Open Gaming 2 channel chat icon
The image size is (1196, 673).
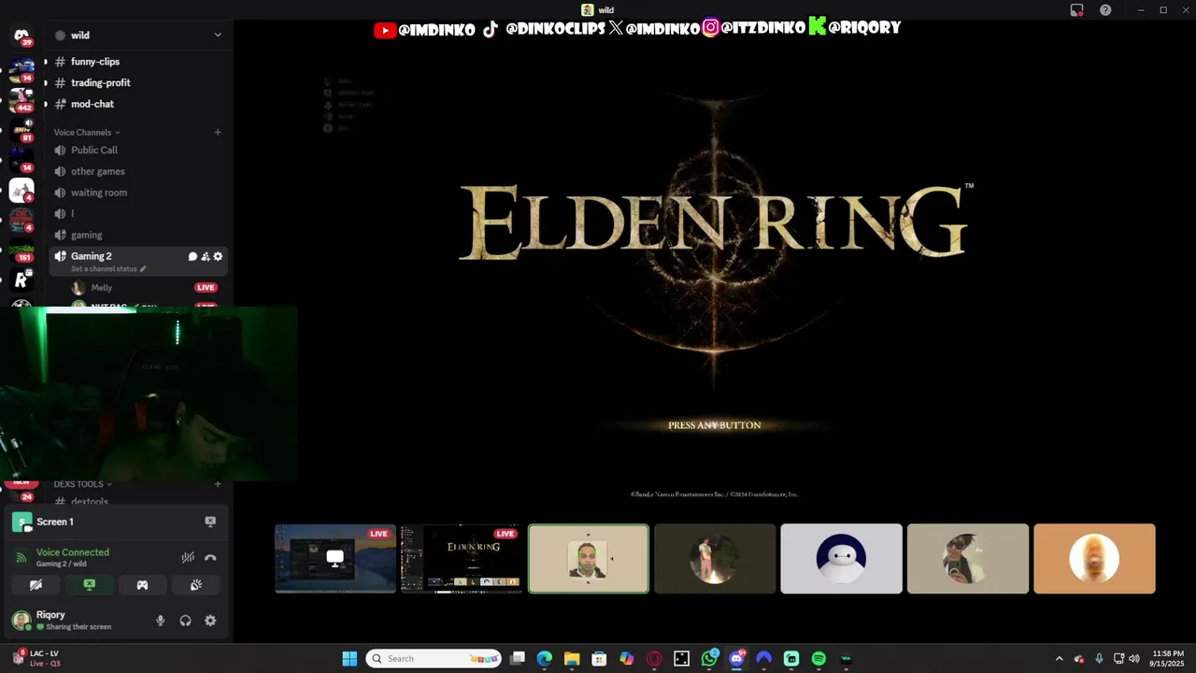pos(192,256)
